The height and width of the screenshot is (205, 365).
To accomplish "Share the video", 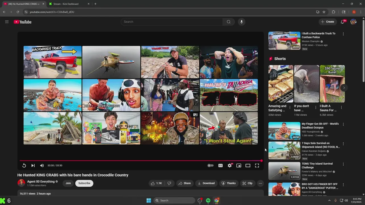I will [x=184, y=183].
